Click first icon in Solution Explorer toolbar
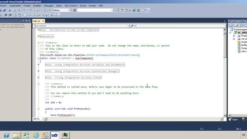 (x=231, y=25)
